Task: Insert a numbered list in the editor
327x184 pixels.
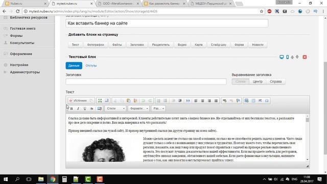Action: click(x=158, y=101)
